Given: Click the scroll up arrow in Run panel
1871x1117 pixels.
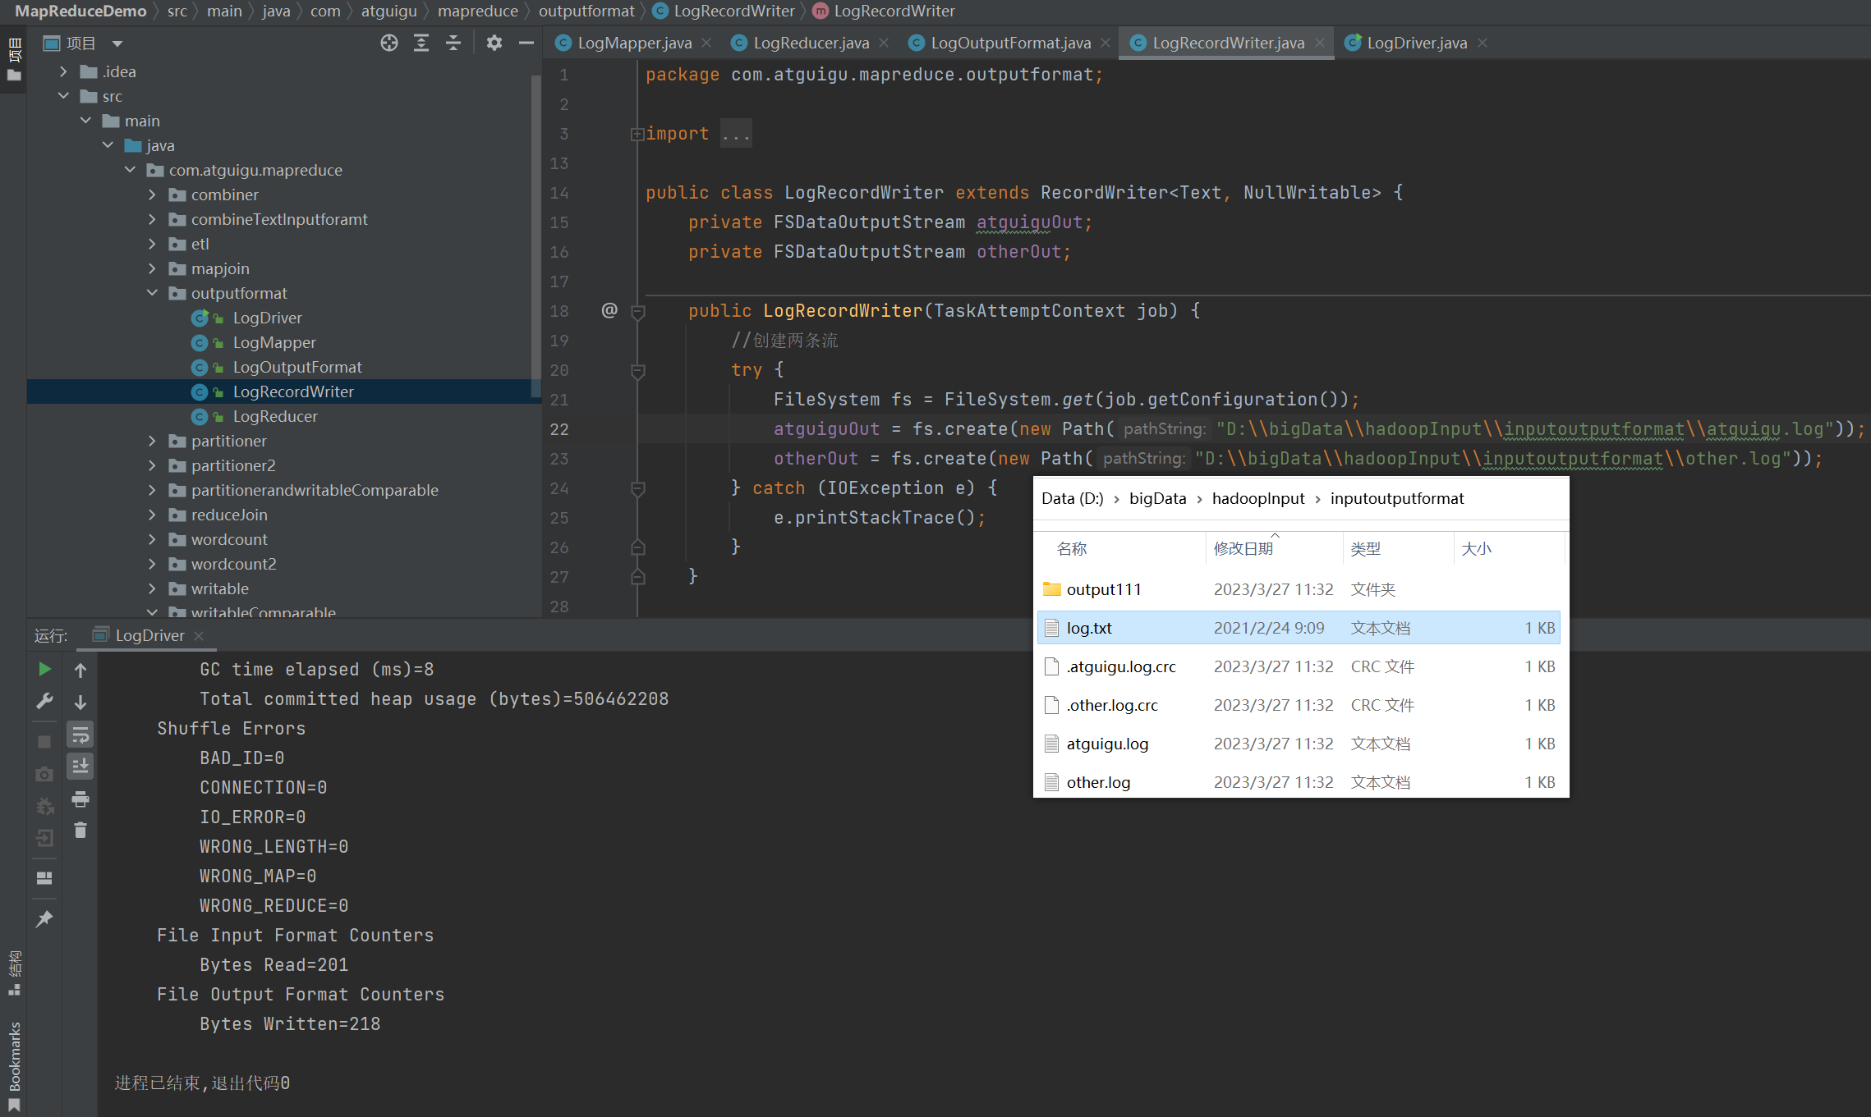Looking at the screenshot, I should pos(80,671).
